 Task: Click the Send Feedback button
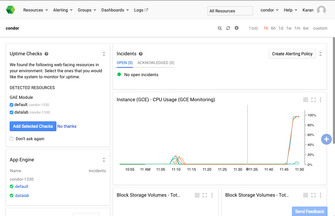click(310, 211)
